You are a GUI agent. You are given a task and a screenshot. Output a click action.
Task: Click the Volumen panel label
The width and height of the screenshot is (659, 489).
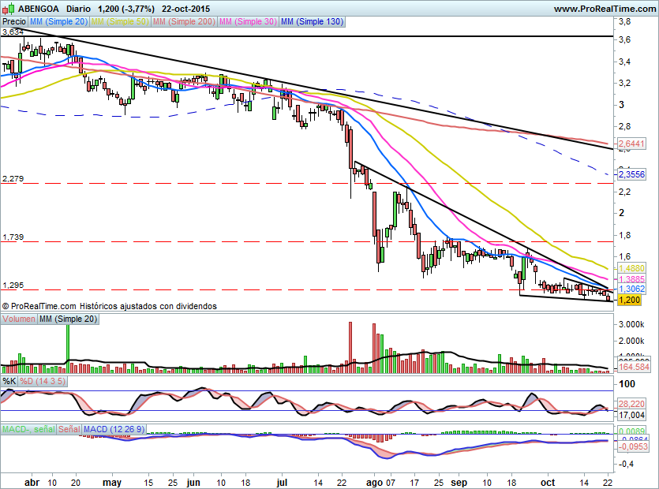pyautogui.click(x=20, y=319)
